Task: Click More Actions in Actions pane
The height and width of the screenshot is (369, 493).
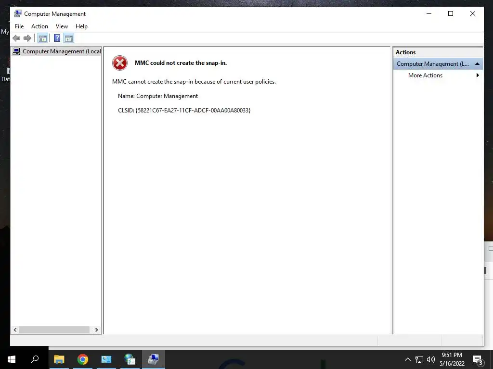Action: click(x=425, y=75)
